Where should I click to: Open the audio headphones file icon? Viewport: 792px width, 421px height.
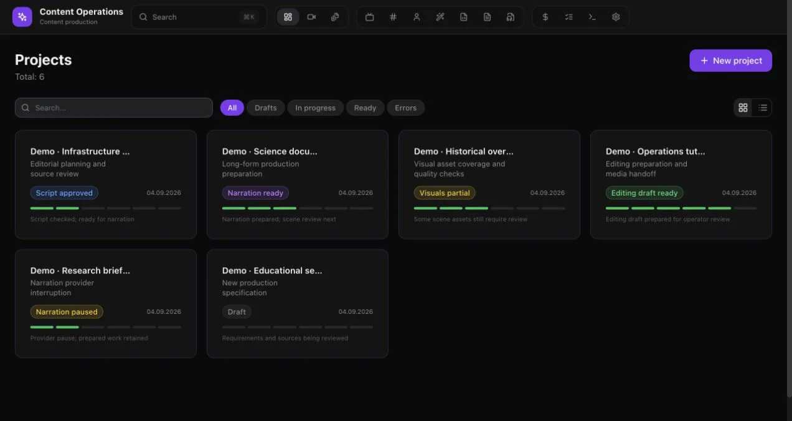click(x=511, y=17)
